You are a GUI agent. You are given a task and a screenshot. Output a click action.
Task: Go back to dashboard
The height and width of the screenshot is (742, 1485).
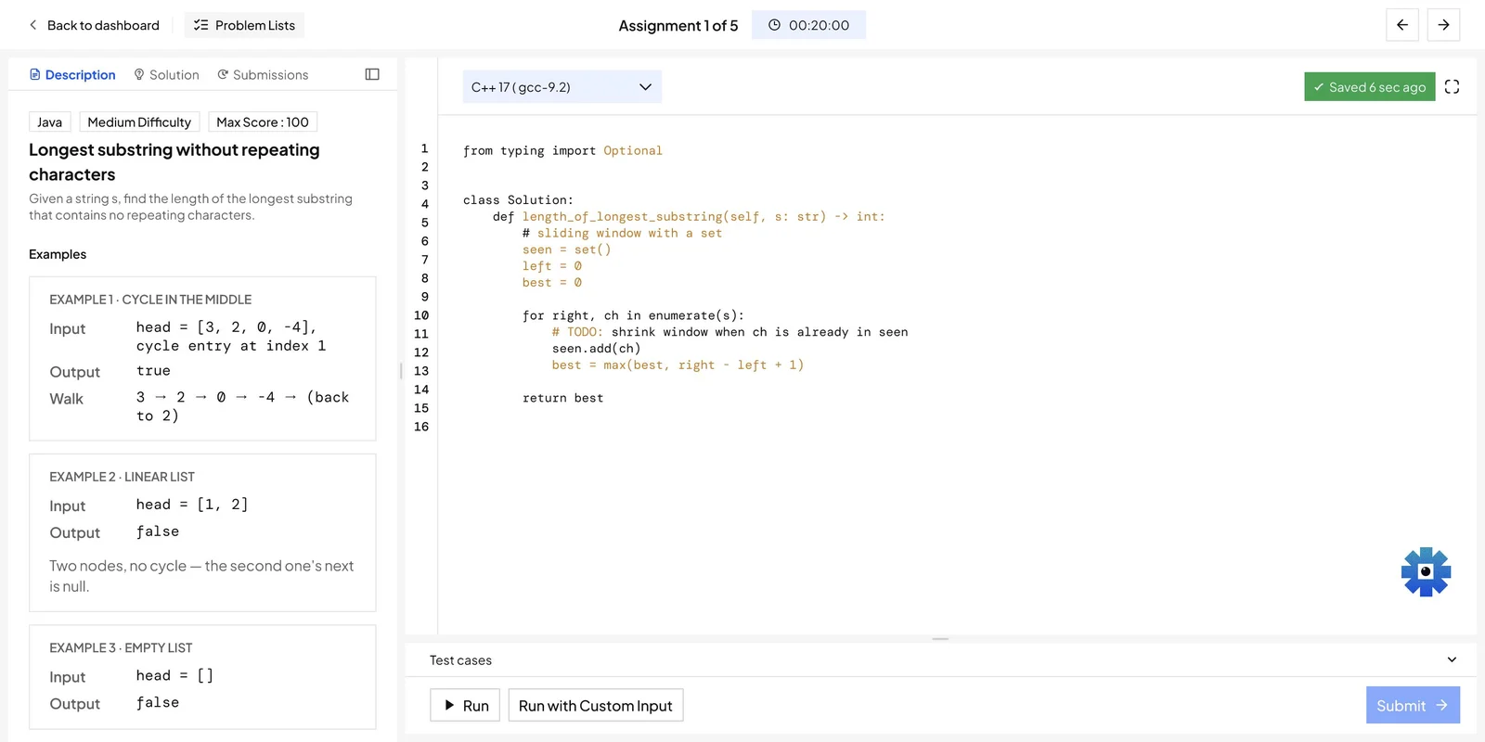tap(94, 25)
